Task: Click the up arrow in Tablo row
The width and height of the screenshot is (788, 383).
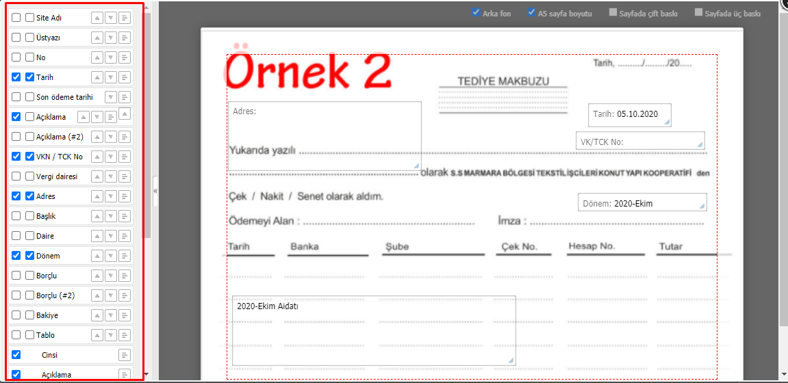Action: click(x=97, y=335)
